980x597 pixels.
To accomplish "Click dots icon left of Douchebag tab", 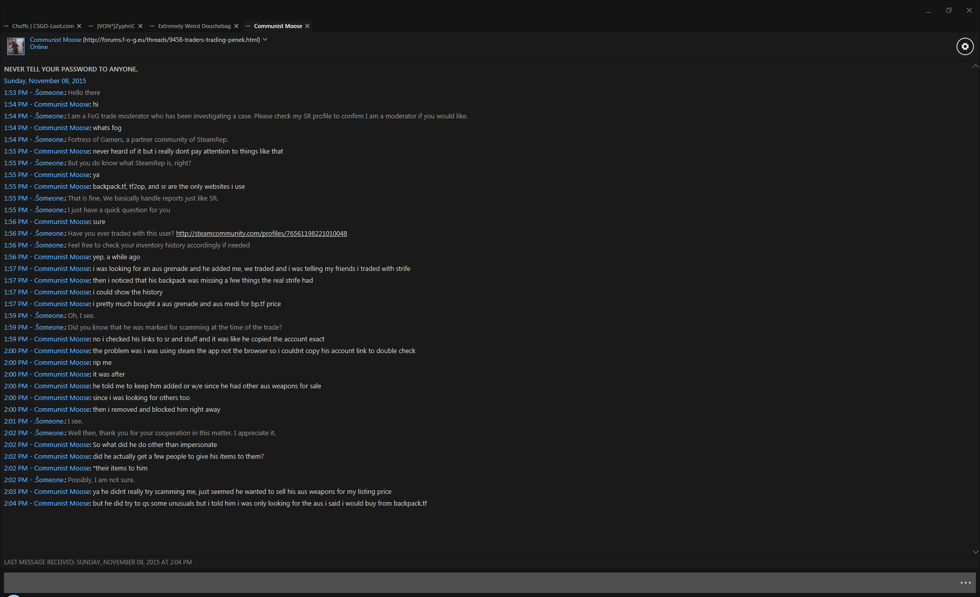I will (x=152, y=26).
